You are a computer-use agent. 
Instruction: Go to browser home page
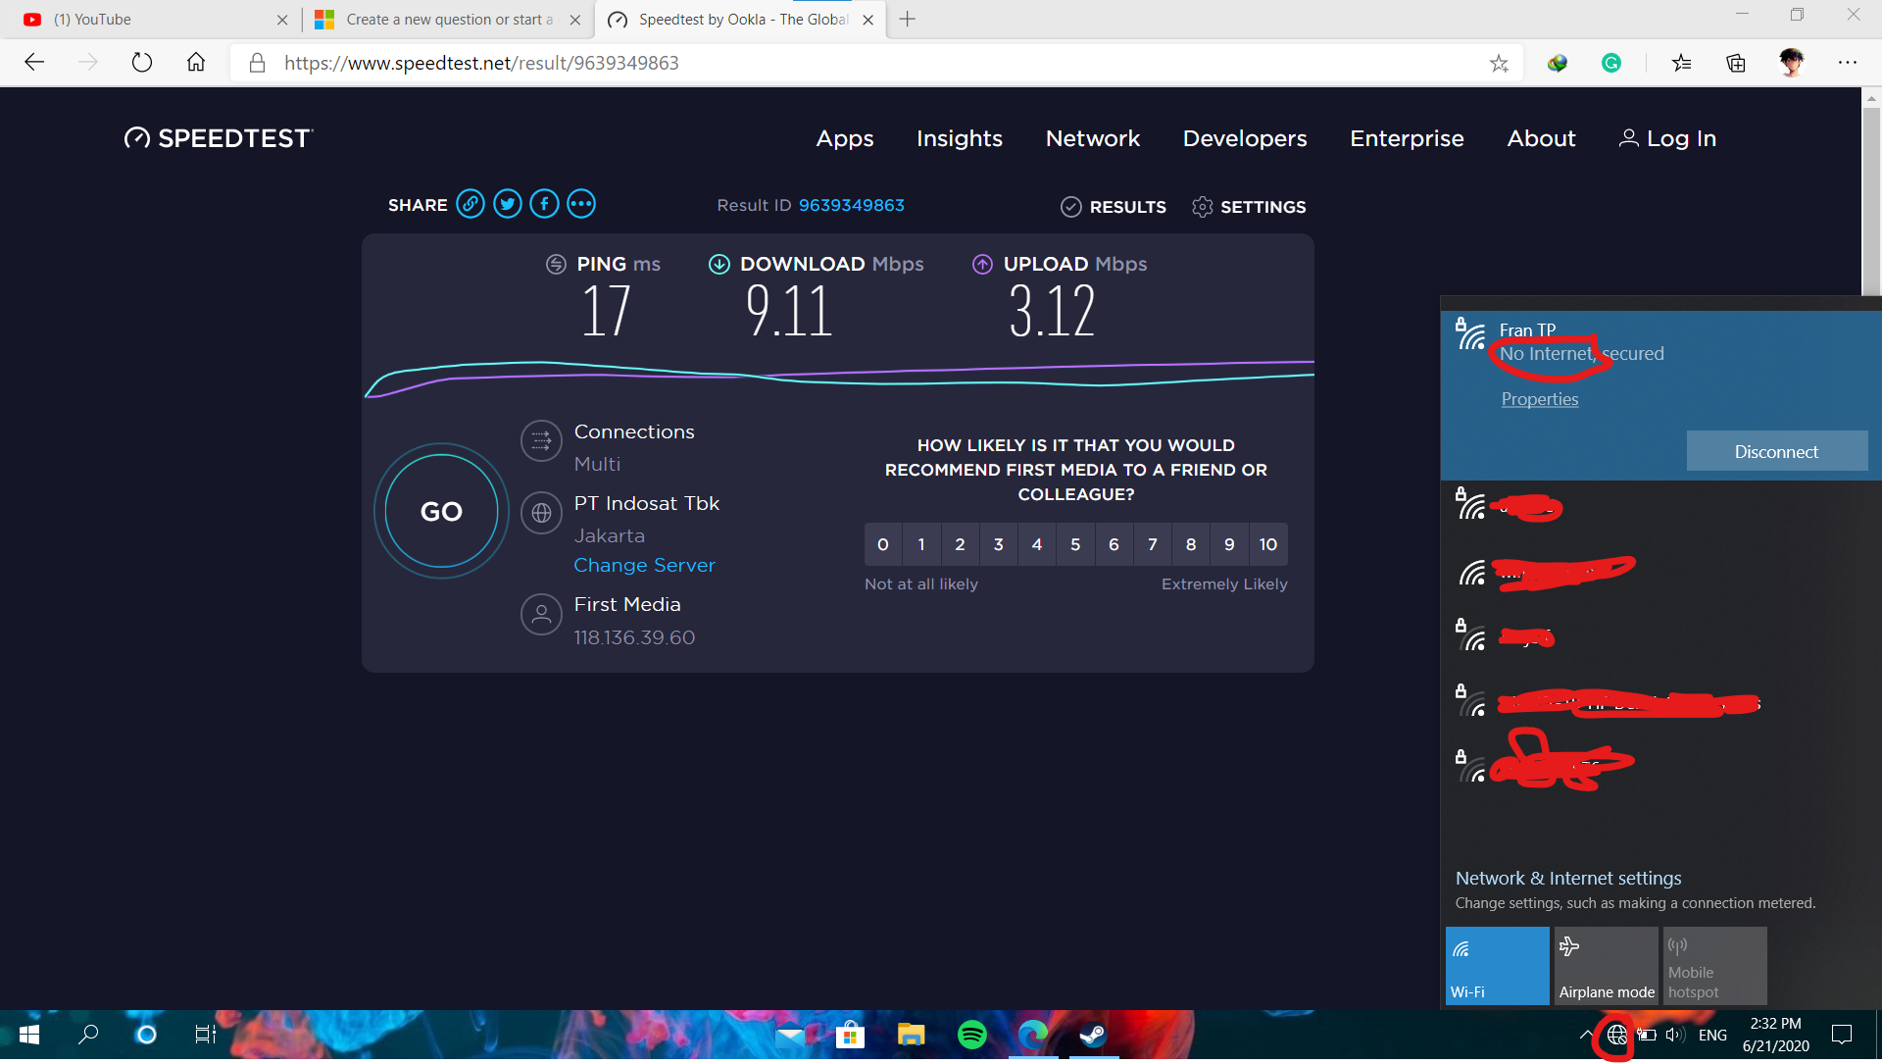[196, 63]
